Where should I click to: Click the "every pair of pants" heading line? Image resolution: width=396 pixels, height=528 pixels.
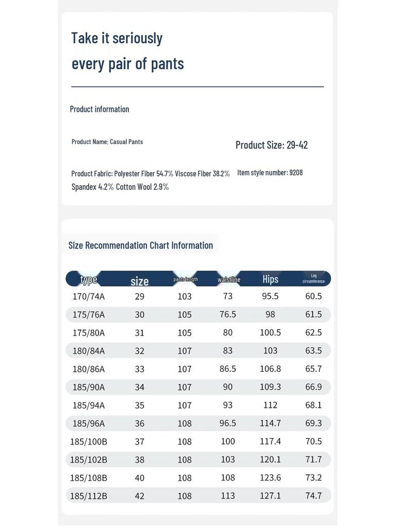127,63
